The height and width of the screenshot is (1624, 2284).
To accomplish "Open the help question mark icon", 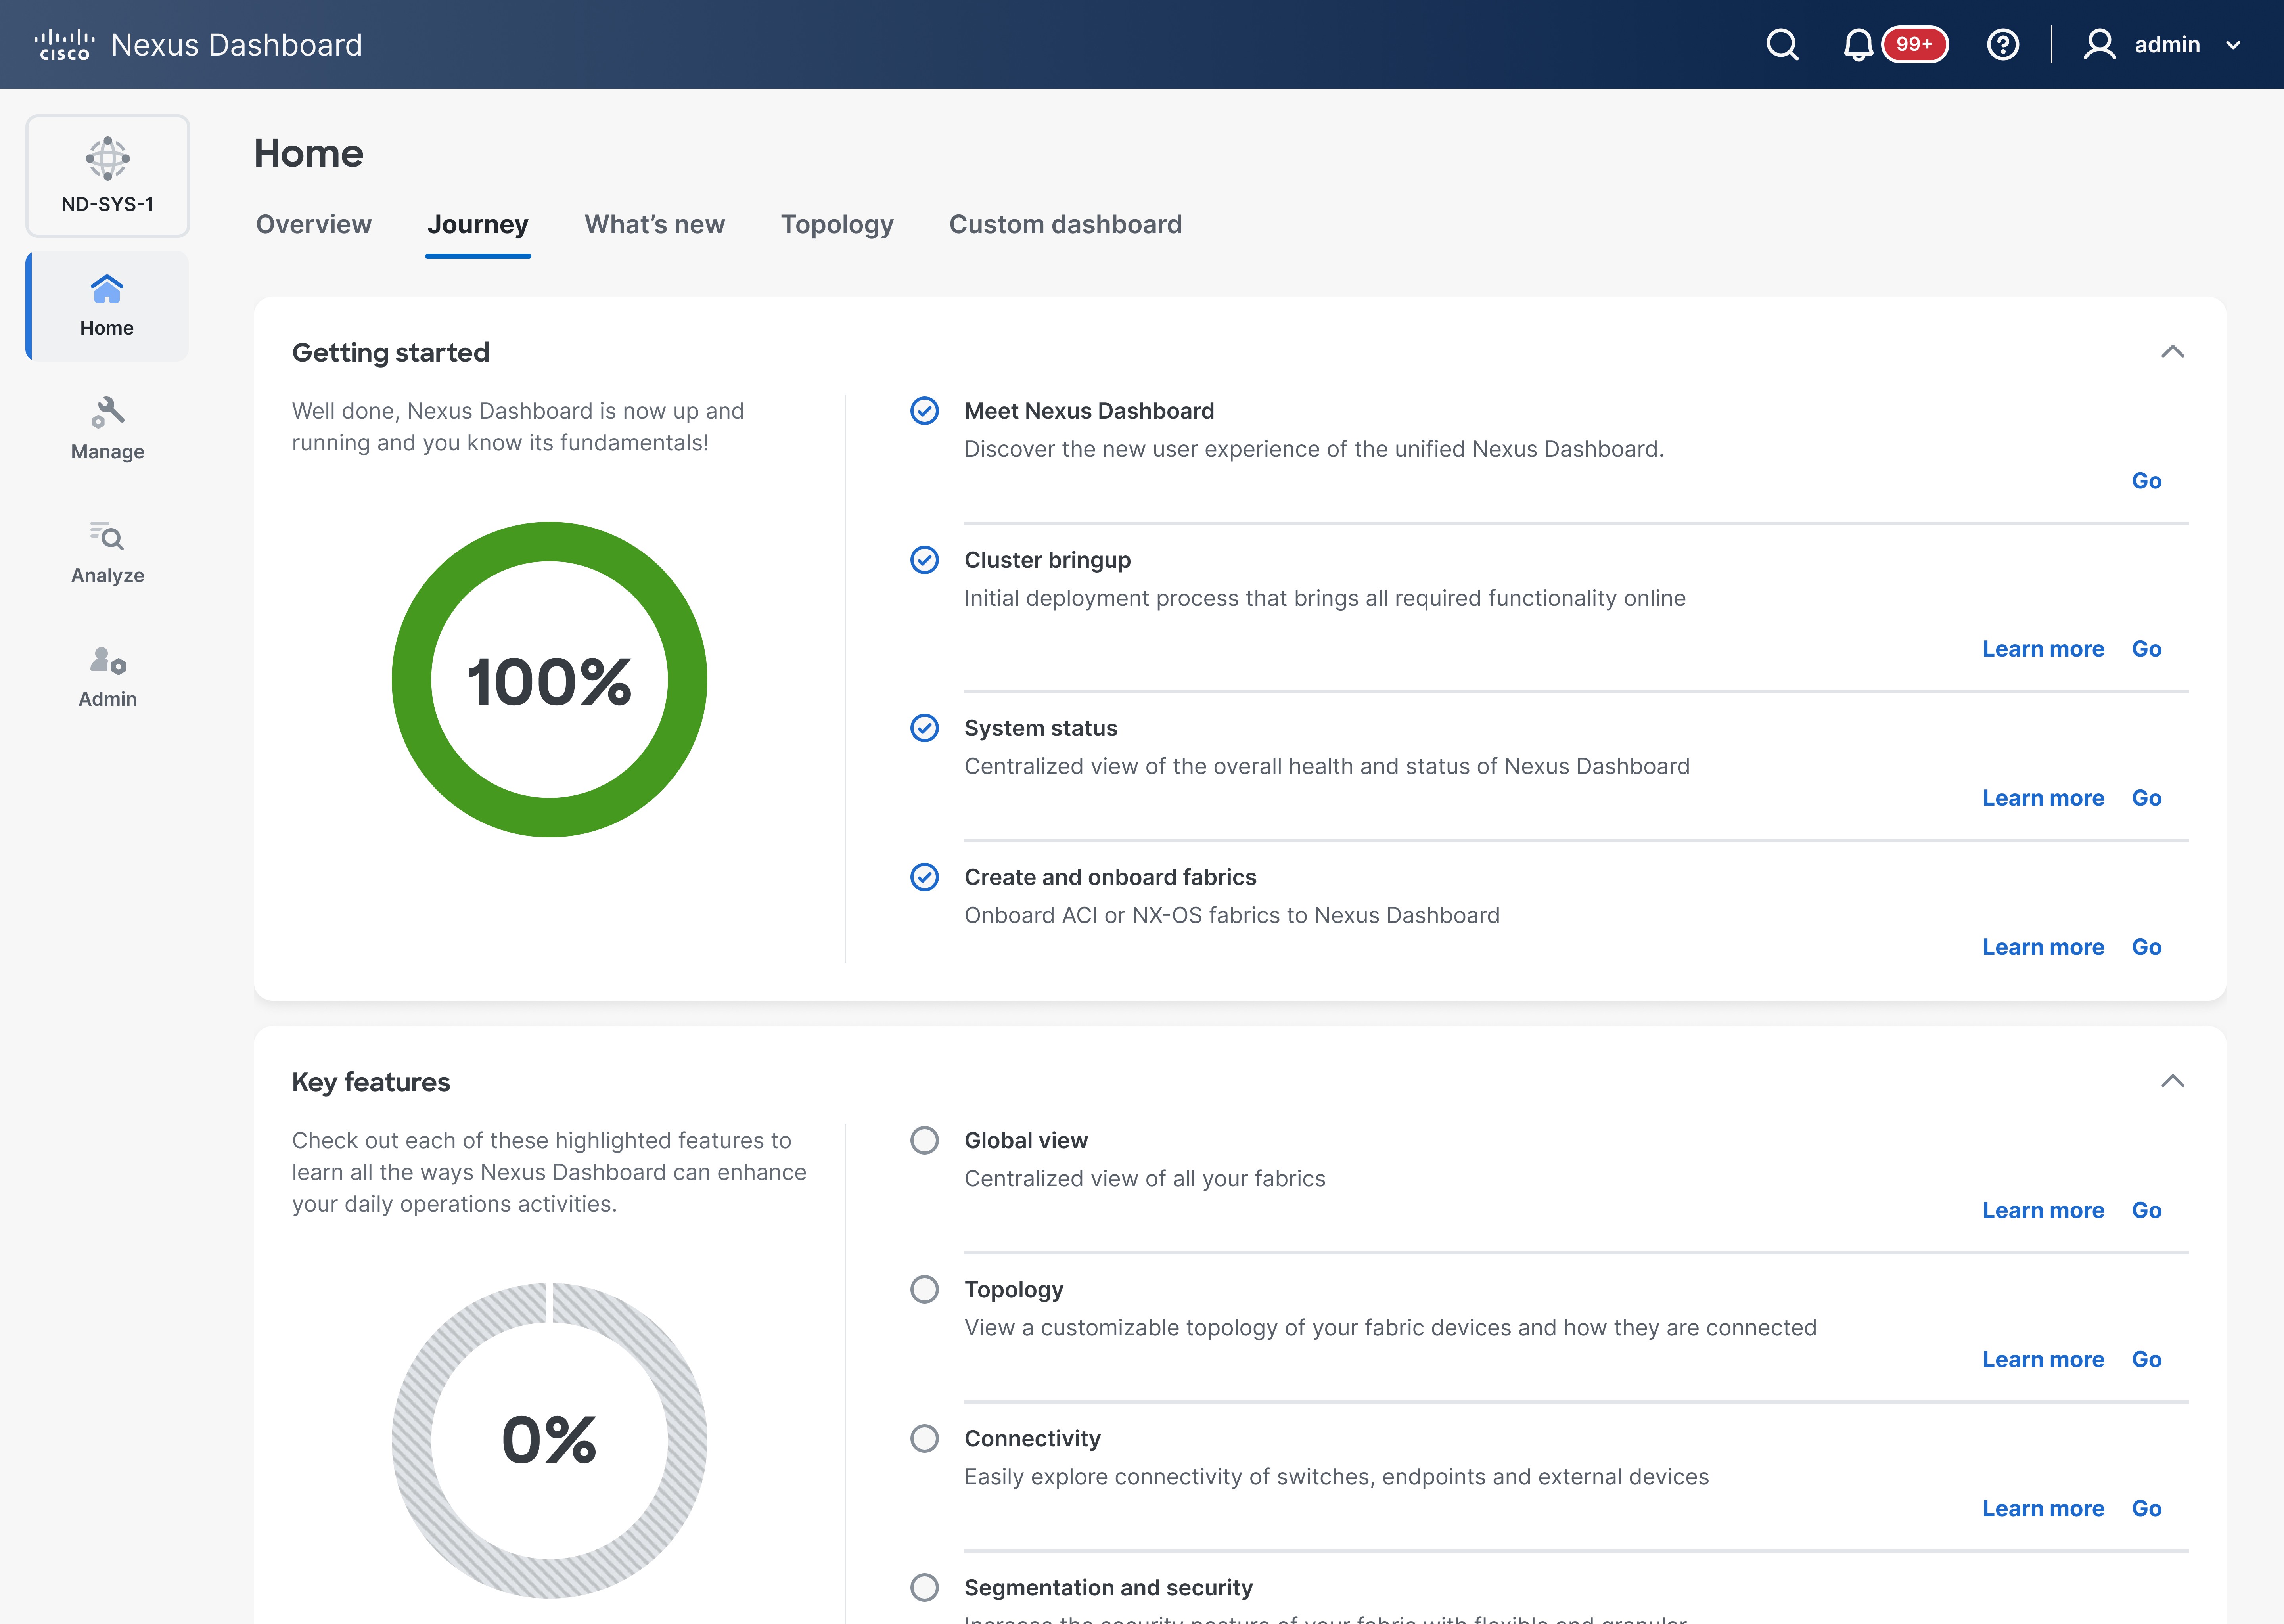I will (2003, 45).
